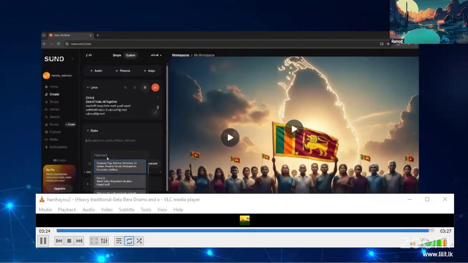Viewport: 468px width, 263px height.
Task: Click the VLC album art thumbnail
Action: tap(245, 220)
